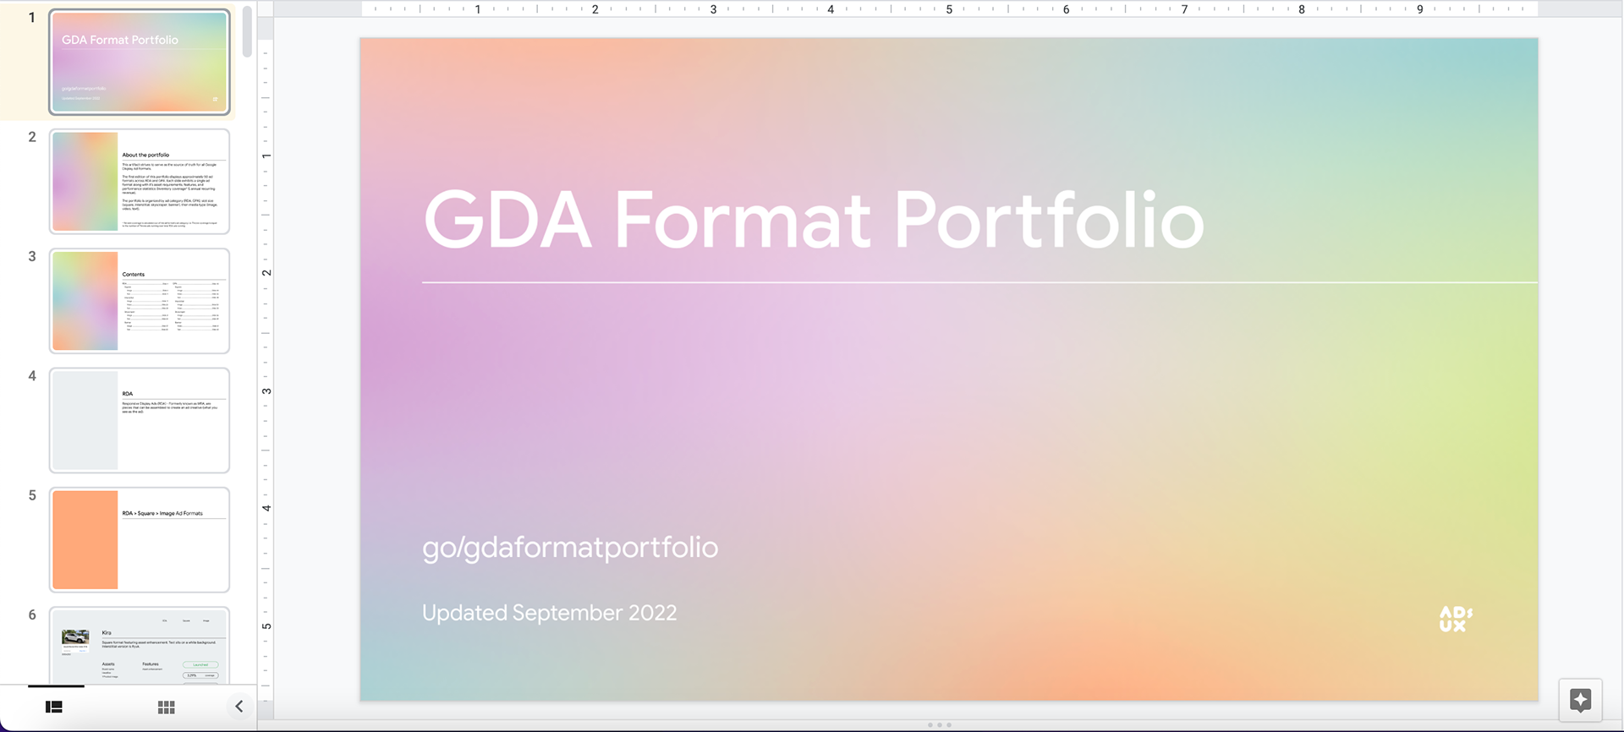Screen dimensions: 1624x732
Task: Click the filmstrip panel scrollbar
Action: (247, 32)
